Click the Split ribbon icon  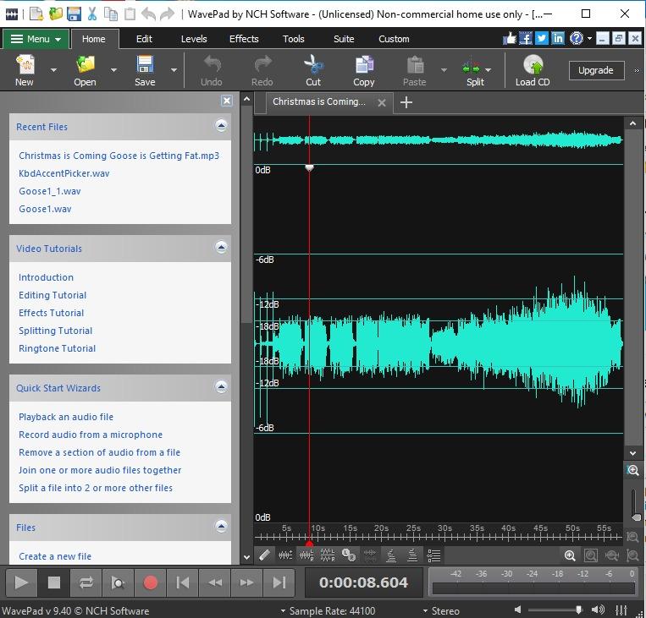pyautogui.click(x=471, y=68)
